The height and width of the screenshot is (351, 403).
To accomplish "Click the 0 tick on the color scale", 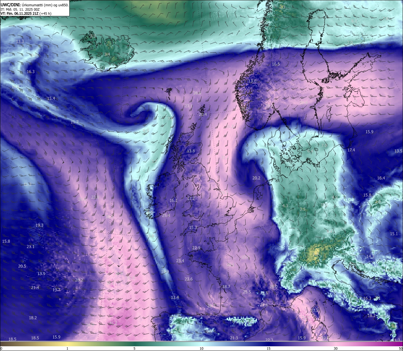I will point(1,348).
